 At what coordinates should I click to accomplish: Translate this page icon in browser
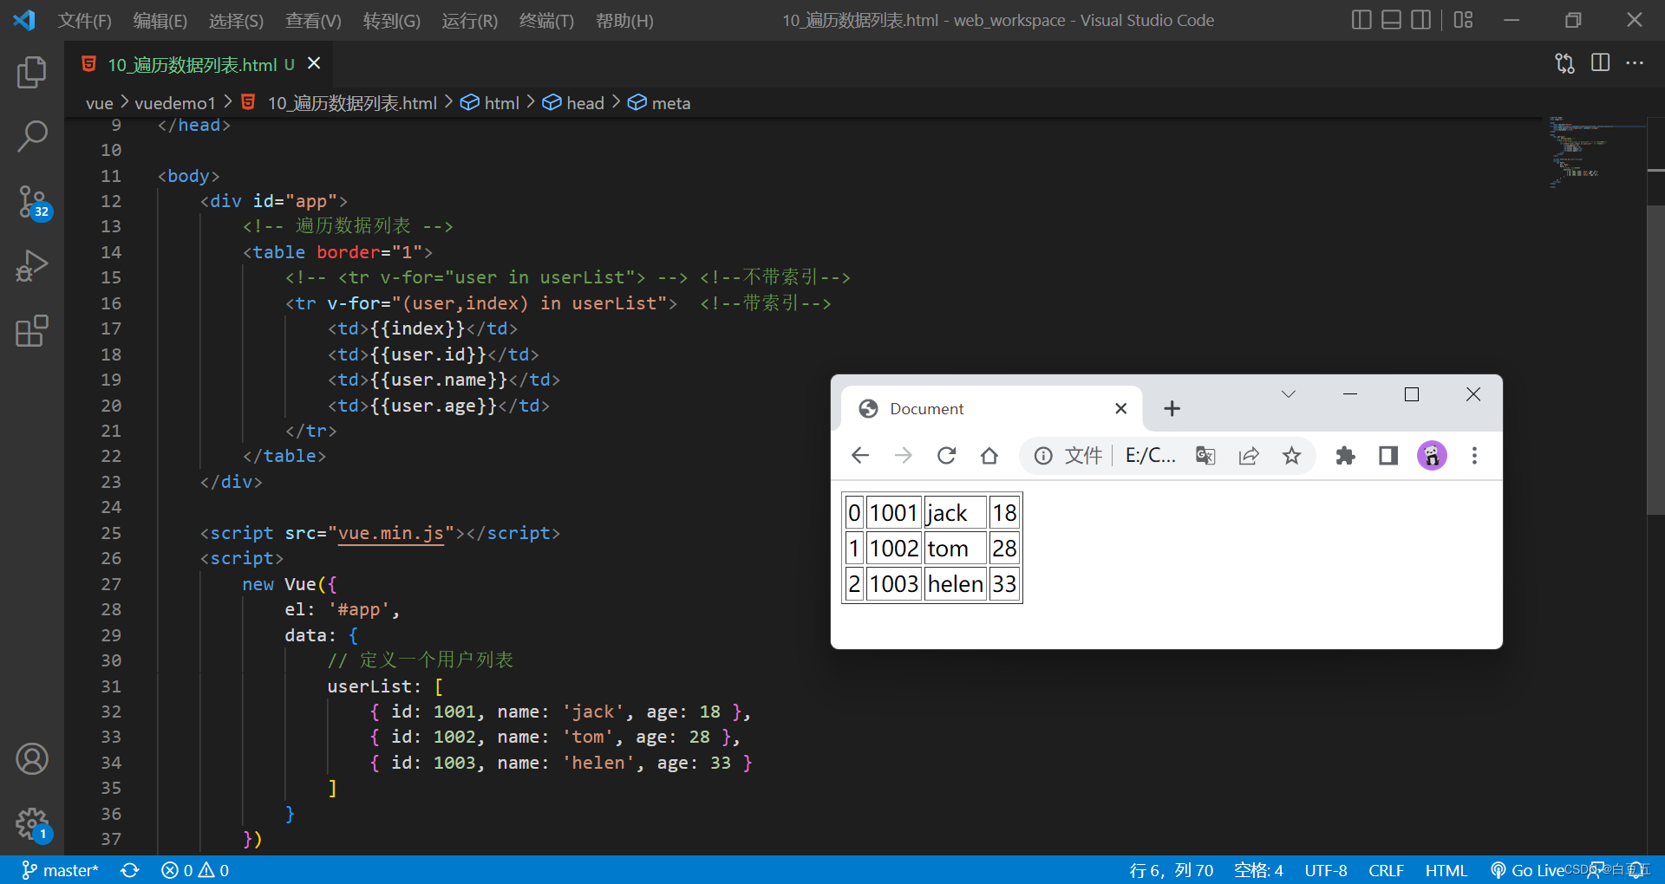click(x=1205, y=456)
